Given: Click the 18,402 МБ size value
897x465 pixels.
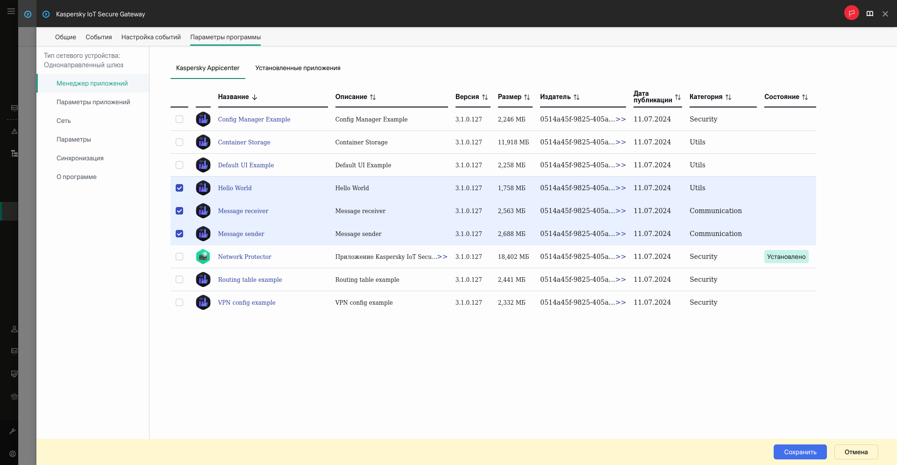Looking at the screenshot, I should [513, 257].
